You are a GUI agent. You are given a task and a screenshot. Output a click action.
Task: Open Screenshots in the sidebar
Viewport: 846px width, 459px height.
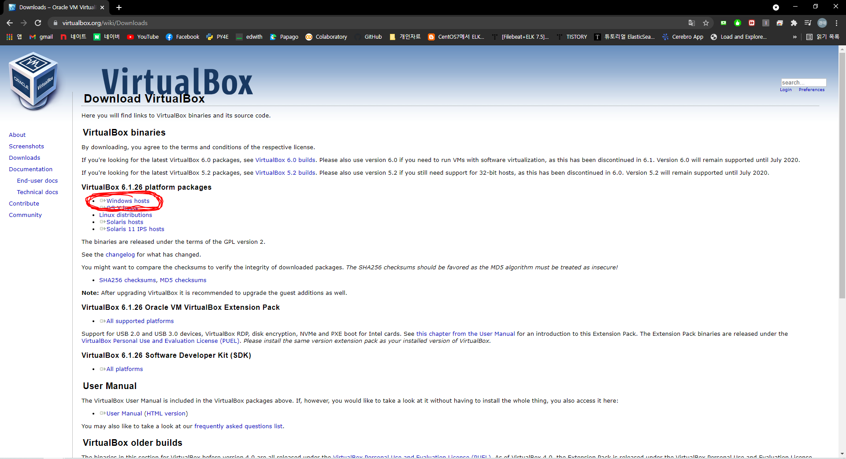26,147
